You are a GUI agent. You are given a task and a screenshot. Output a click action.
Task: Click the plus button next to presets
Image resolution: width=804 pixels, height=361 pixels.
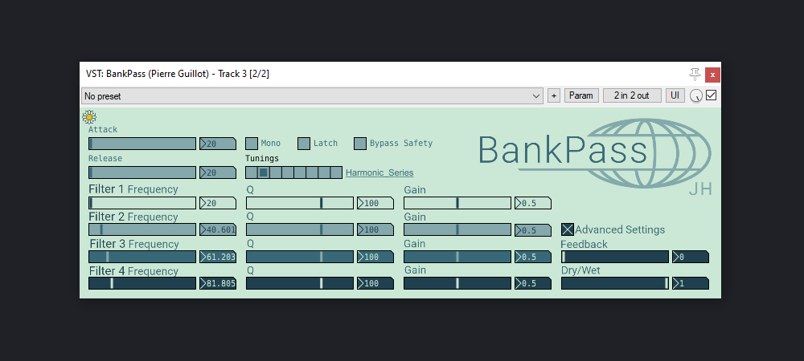[x=554, y=95]
